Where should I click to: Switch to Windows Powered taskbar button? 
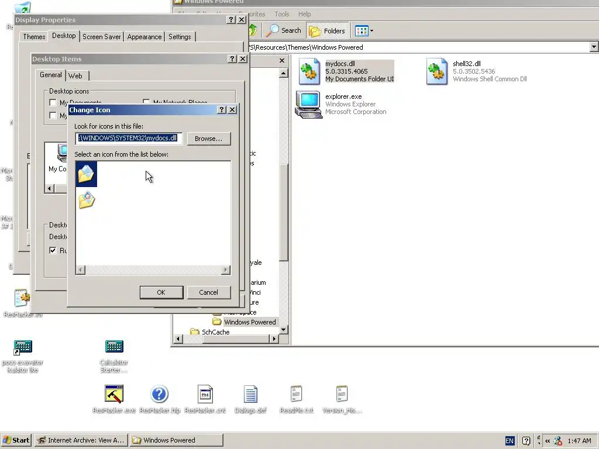(176, 440)
